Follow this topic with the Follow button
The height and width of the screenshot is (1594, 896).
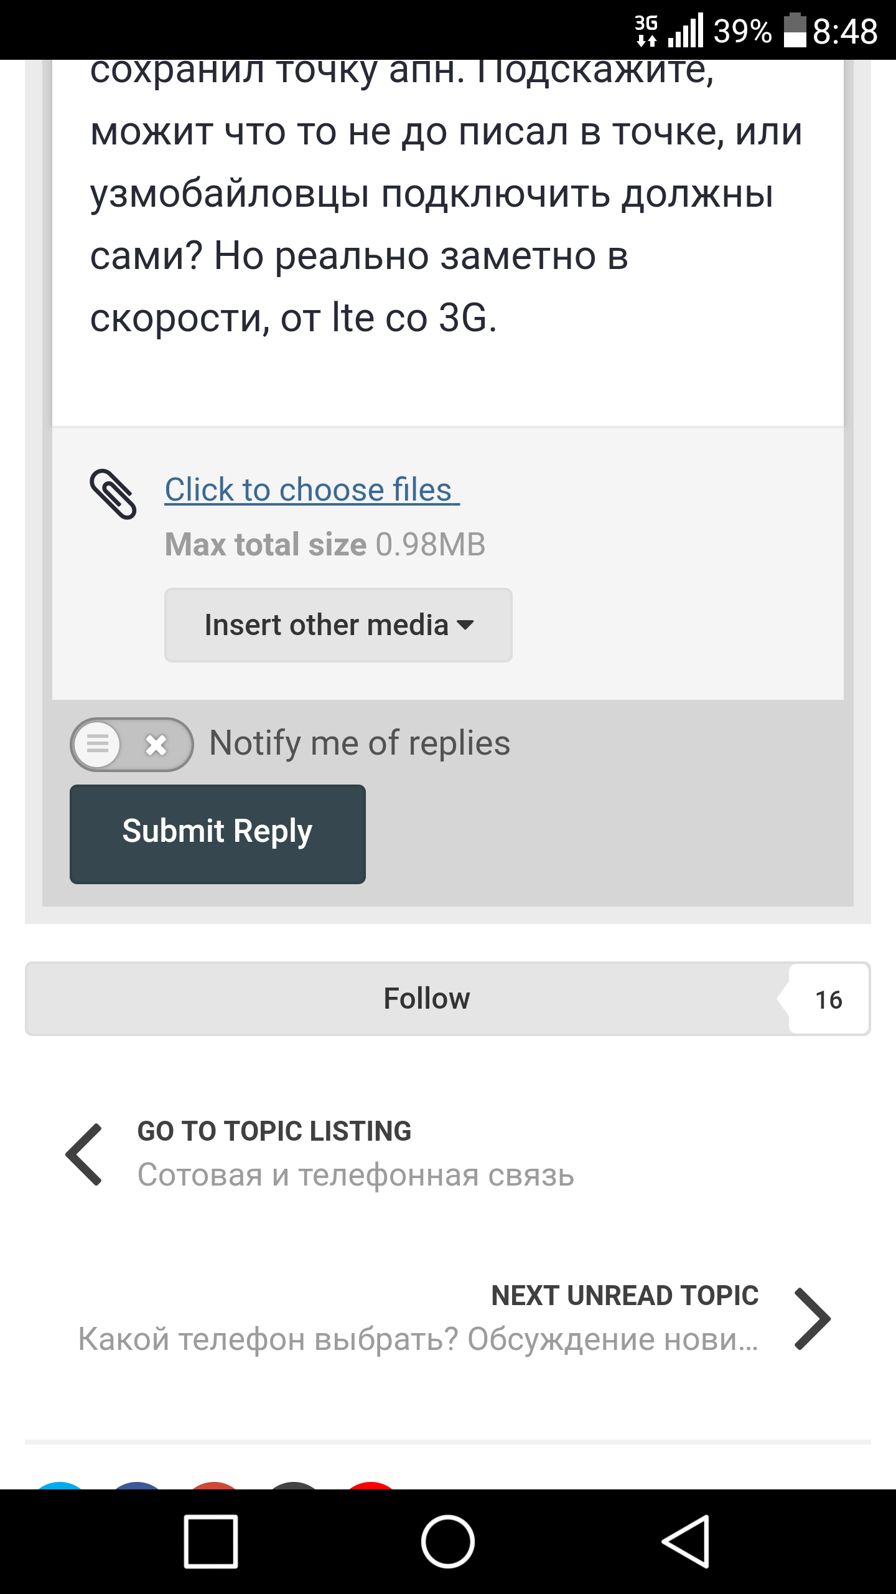click(427, 999)
